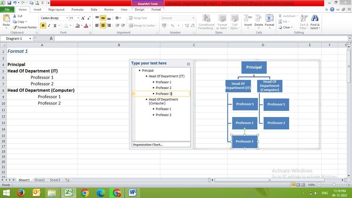Screen dimensions: 352x198
Task: Close the SmartArt text pane
Action: pyautogui.click(x=188, y=64)
